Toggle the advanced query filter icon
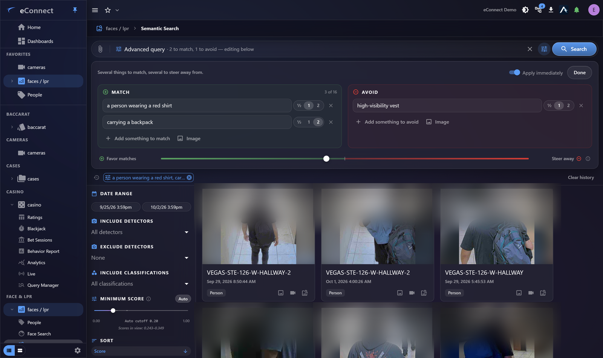The image size is (603, 358). [x=544, y=49]
